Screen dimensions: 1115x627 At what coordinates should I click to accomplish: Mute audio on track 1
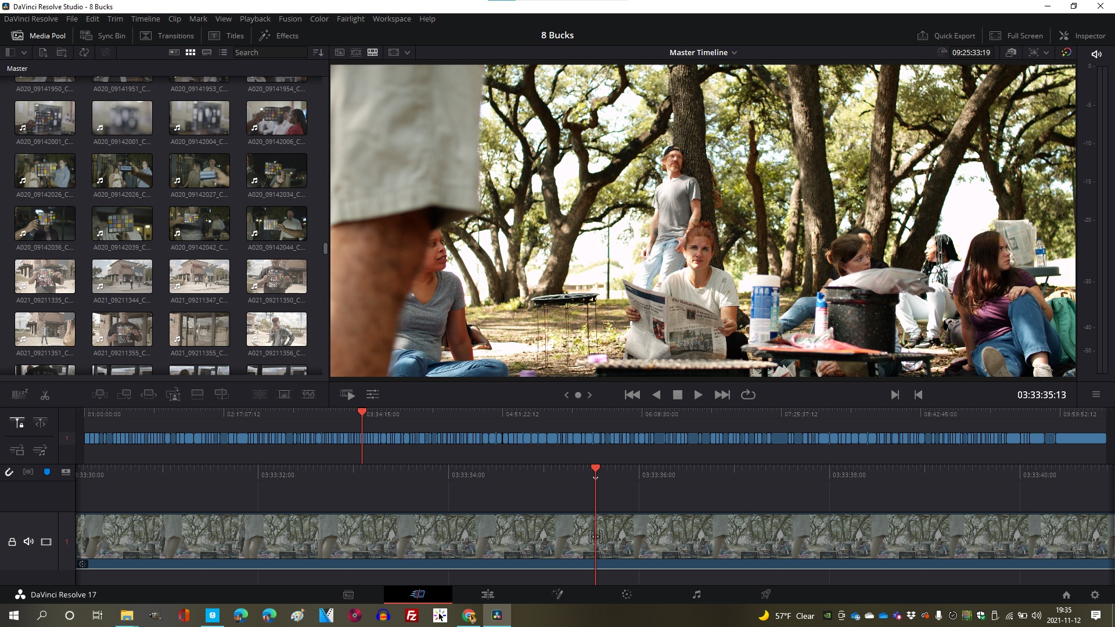28,542
